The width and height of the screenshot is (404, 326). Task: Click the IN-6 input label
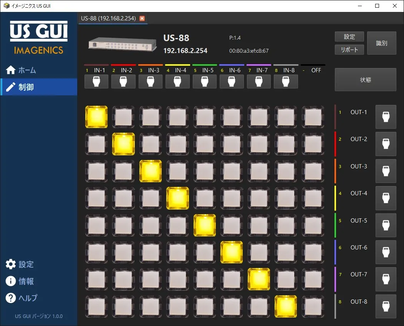pyautogui.click(x=235, y=70)
